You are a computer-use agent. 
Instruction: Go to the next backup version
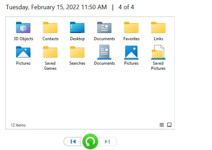[108, 141]
